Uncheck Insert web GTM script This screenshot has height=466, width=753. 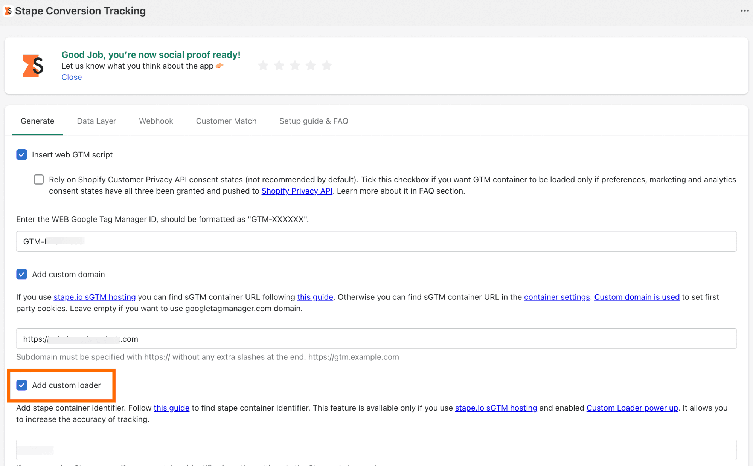coord(21,154)
